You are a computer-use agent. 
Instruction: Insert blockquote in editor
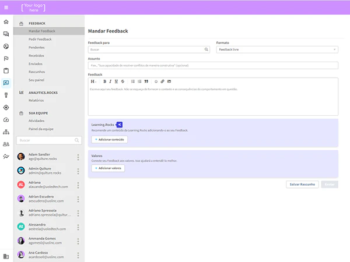coord(146,82)
